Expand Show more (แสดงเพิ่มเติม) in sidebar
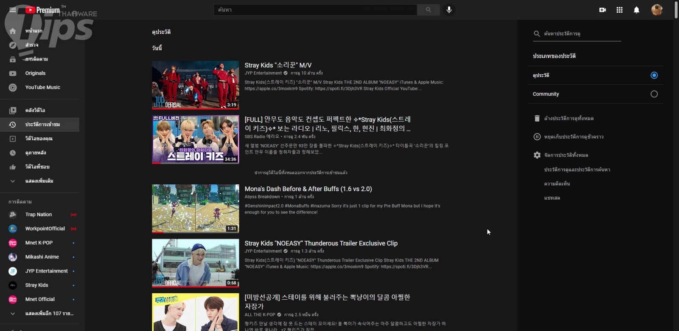Screen dimensions: 679x331 (39, 181)
